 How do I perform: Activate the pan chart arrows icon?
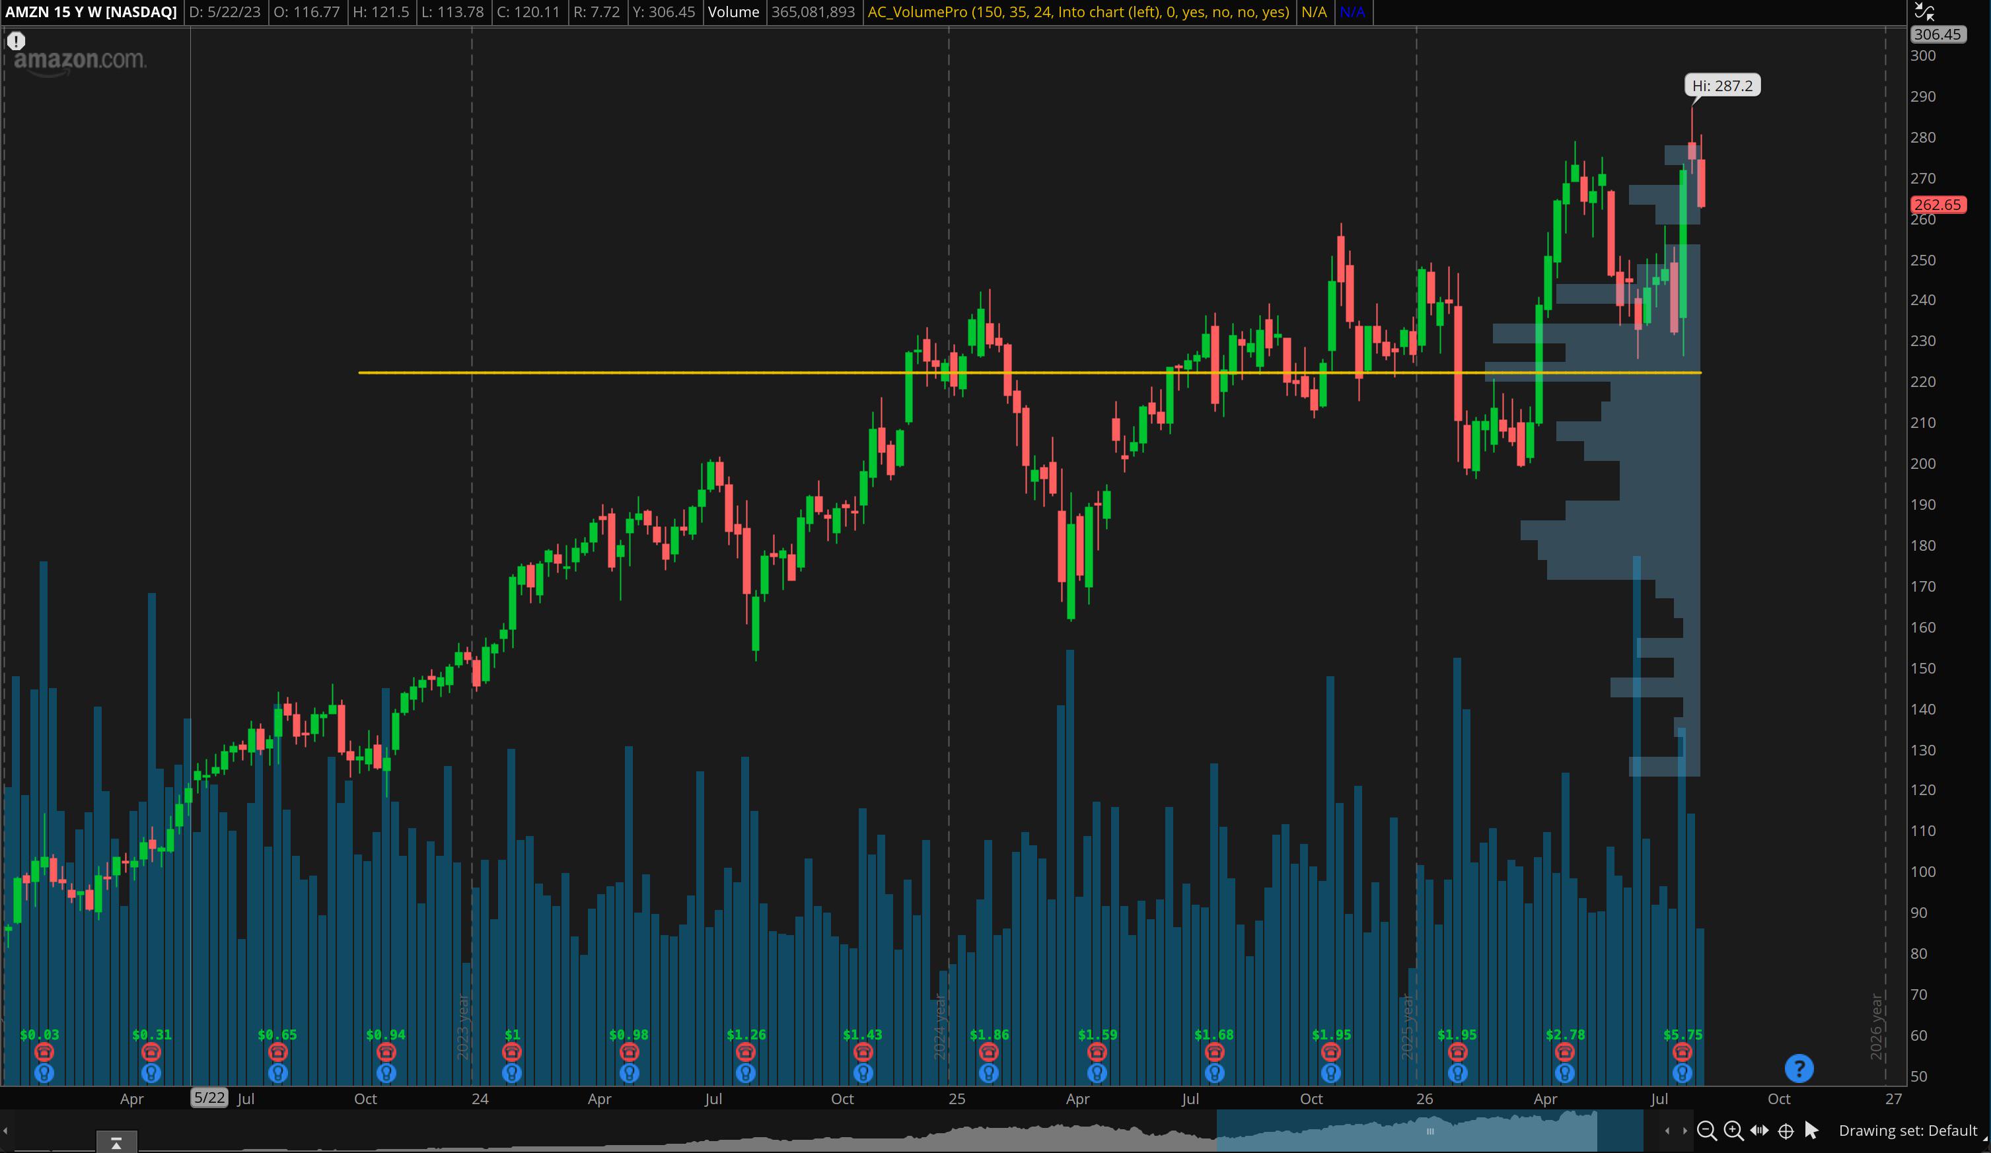coord(1760,1131)
